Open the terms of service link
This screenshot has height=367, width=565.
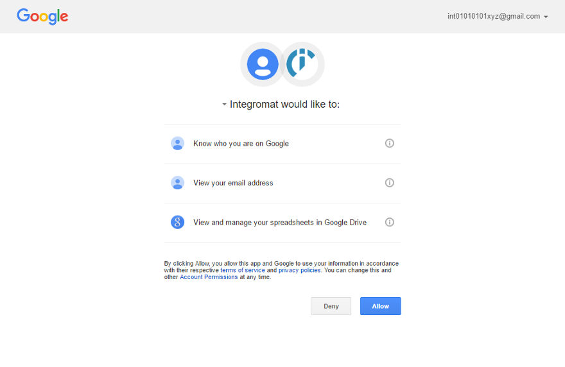[243, 270]
